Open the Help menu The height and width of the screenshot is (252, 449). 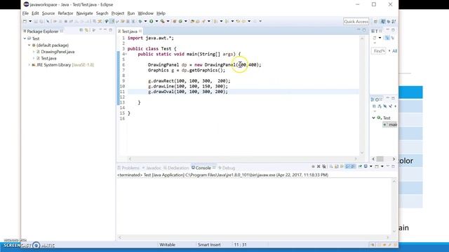161,13
